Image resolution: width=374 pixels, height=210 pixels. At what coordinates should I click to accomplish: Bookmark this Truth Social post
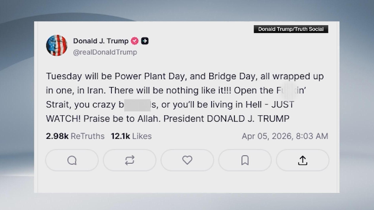(x=245, y=160)
